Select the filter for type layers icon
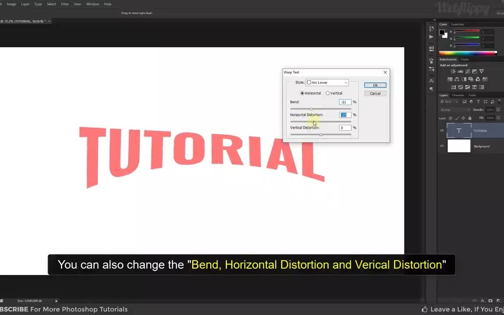The image size is (504, 315). (479, 101)
